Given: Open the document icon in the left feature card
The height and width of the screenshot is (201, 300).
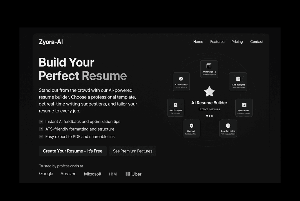Looking at the screenshot, I should [175, 105].
